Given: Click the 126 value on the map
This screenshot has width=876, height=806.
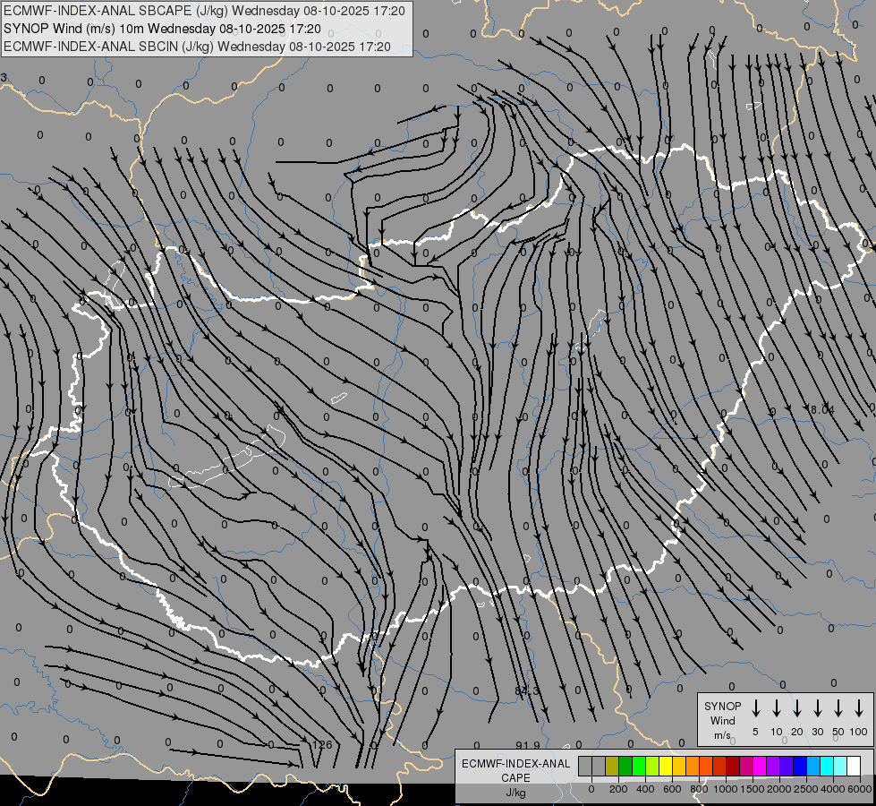Looking at the screenshot, I should tap(322, 744).
